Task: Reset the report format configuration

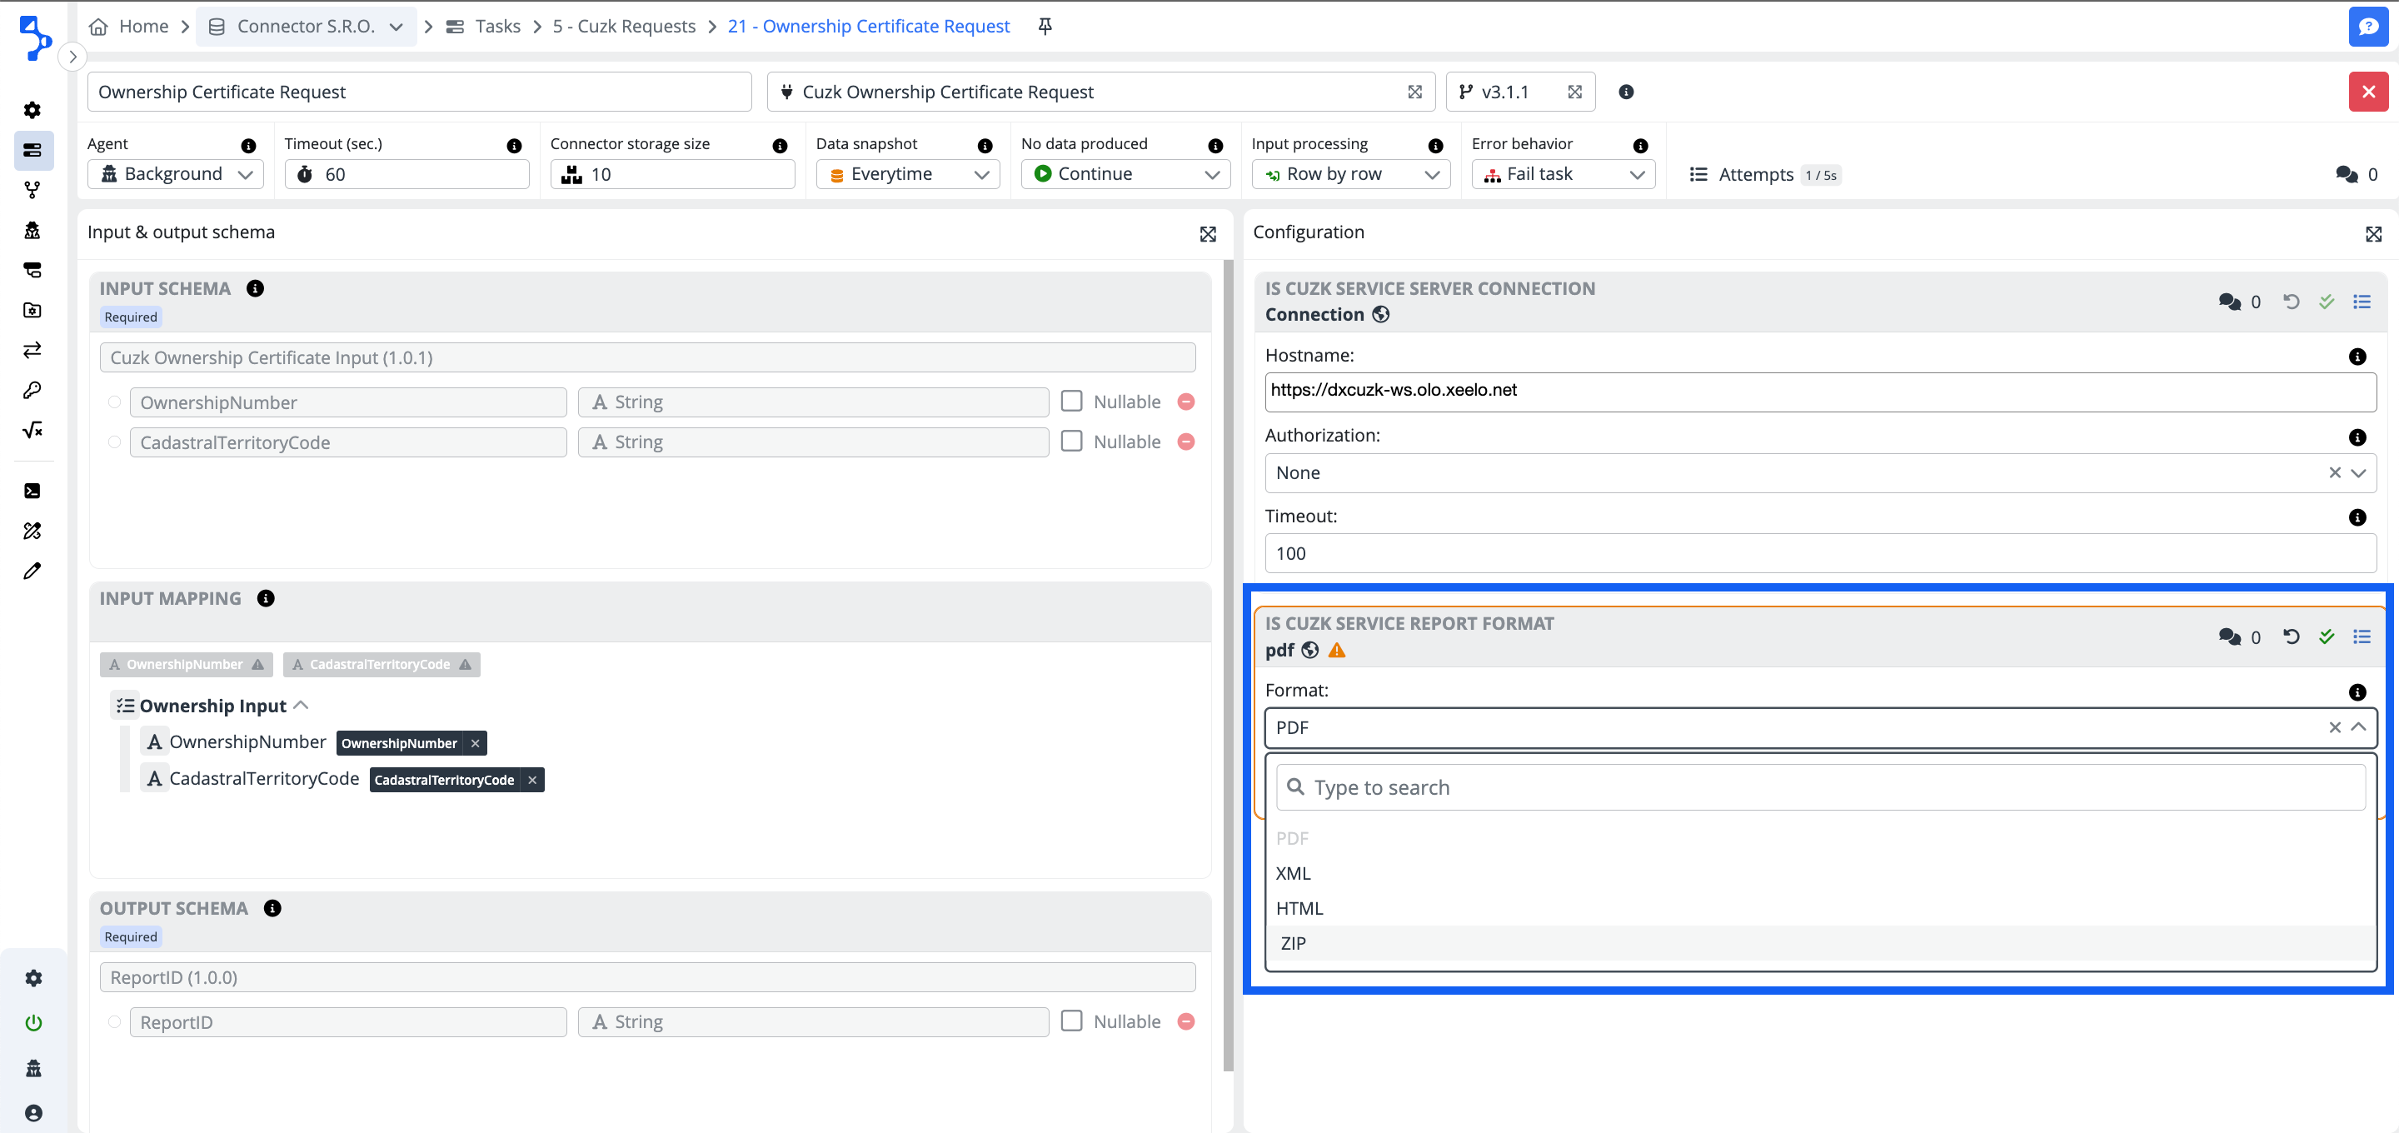Action: click(x=2291, y=637)
